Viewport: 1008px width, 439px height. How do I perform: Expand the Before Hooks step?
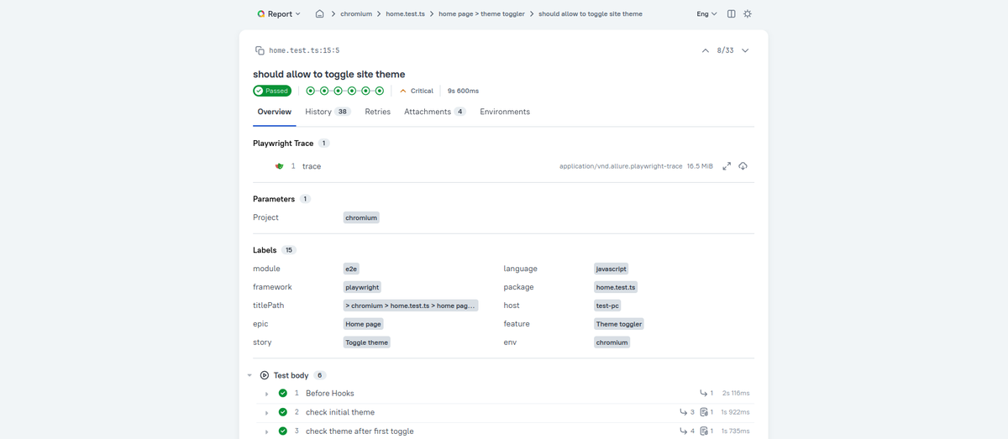pyautogui.click(x=266, y=394)
